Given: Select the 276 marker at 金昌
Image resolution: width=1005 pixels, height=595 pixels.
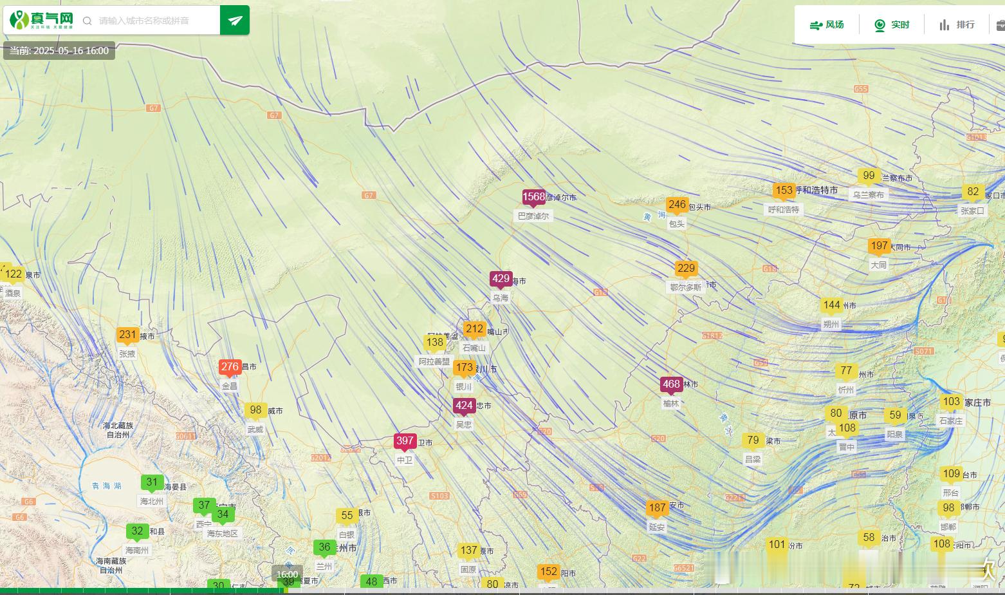Looking at the screenshot, I should pos(230,367).
